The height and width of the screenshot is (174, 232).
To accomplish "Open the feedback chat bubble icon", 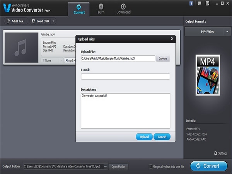I will pyautogui.click(x=199, y=3).
